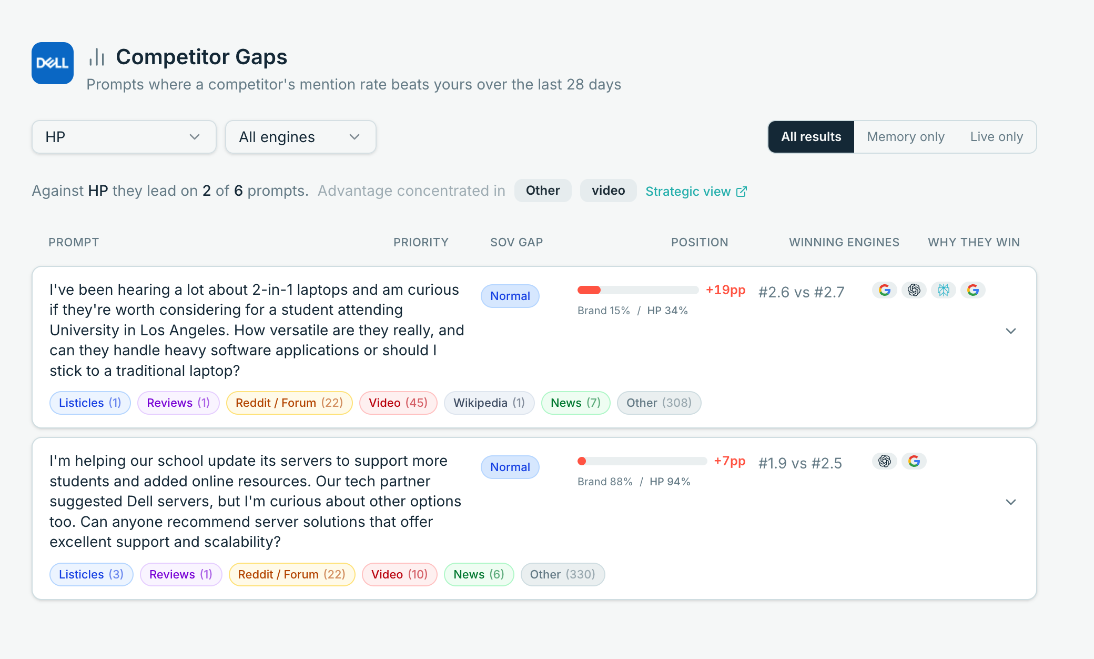The height and width of the screenshot is (659, 1094).
Task: Click the News (7) tag
Action: [x=576, y=403]
